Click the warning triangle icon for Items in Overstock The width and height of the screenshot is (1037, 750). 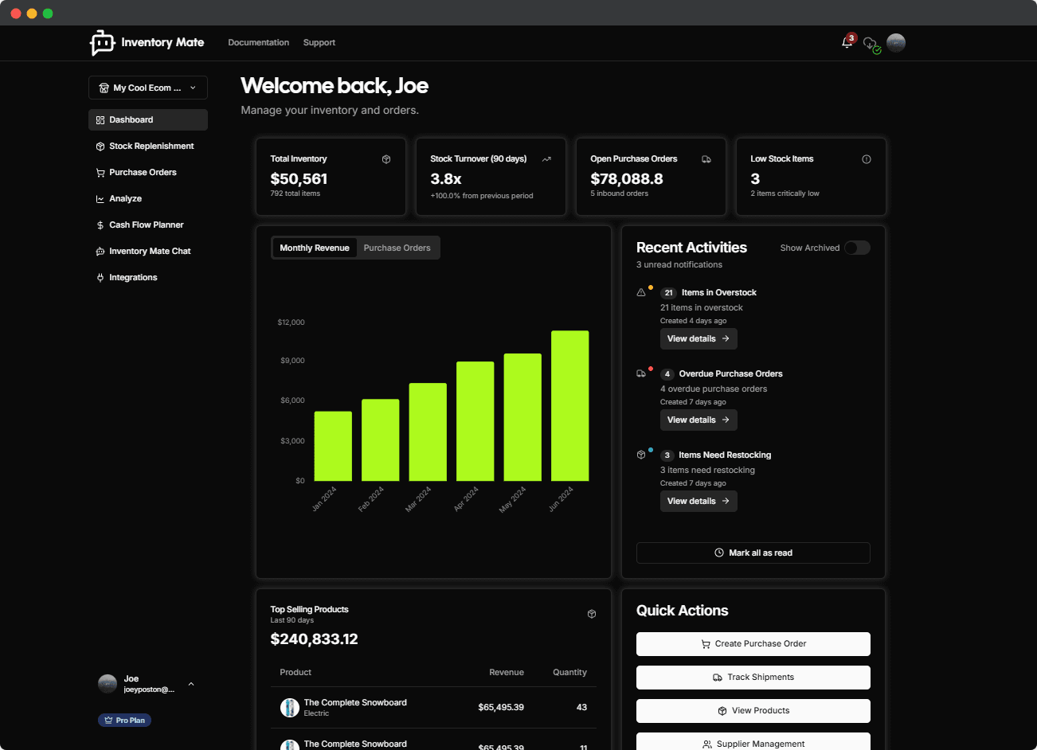641,292
